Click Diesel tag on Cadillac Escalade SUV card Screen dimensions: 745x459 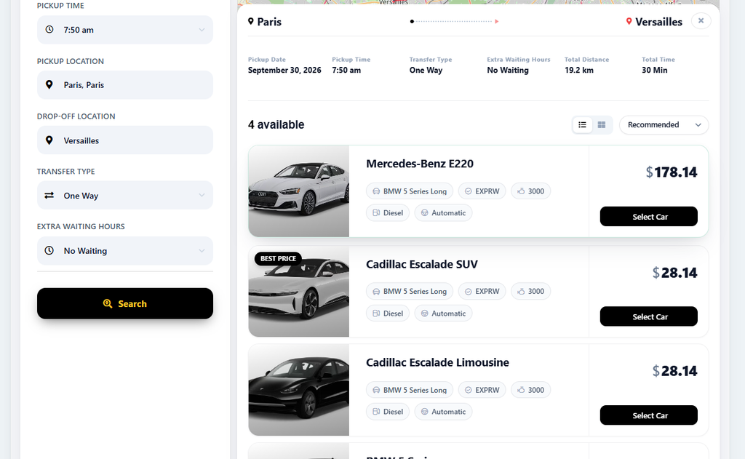[x=388, y=314]
